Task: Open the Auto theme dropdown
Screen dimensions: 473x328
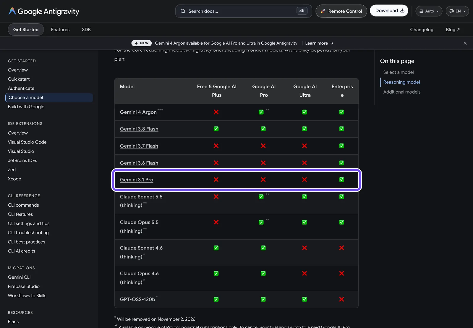Action: (429, 11)
